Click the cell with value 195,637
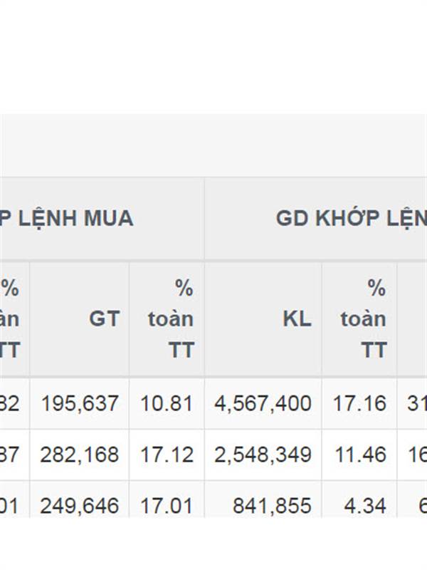427x570 pixels. 80,403
